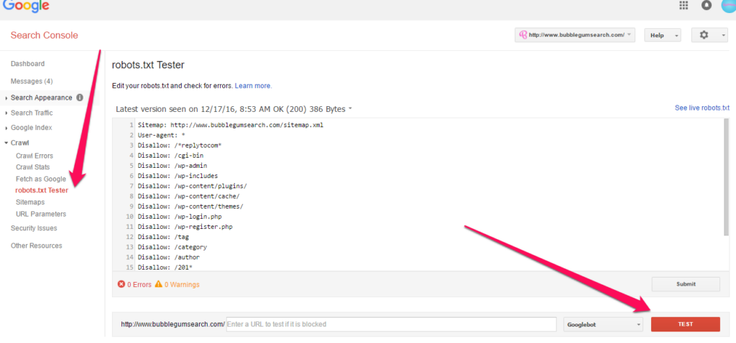Screen dimensions: 736x343
Task: Open Fetch as Google
Action: [41, 179]
